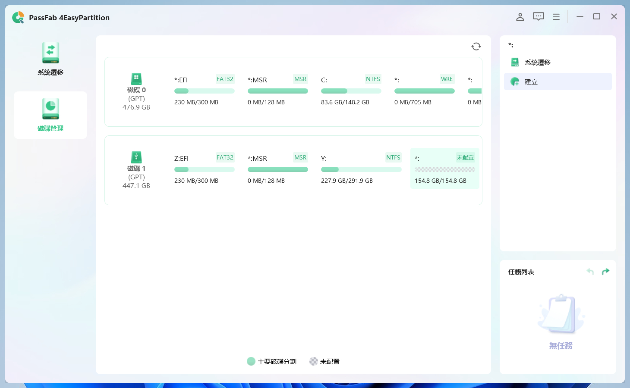630x388 pixels.
Task: Click the *:EFI partition usage bar on disk 0
Action: tap(204, 91)
